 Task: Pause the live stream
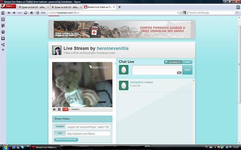pyautogui.click(x=59, y=109)
